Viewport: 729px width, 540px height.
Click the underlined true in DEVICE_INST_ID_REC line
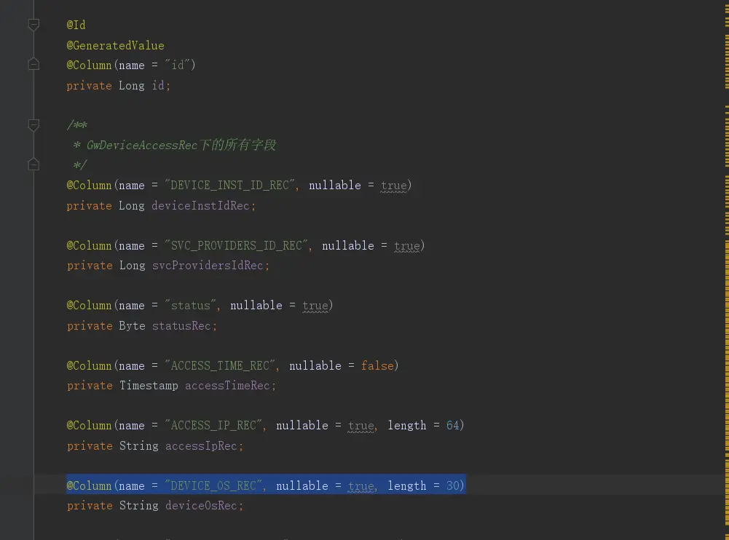[x=393, y=186]
